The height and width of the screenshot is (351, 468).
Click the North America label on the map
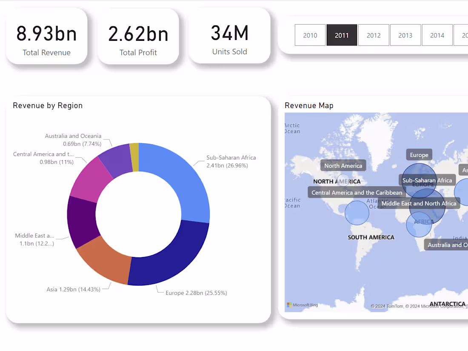[343, 165]
